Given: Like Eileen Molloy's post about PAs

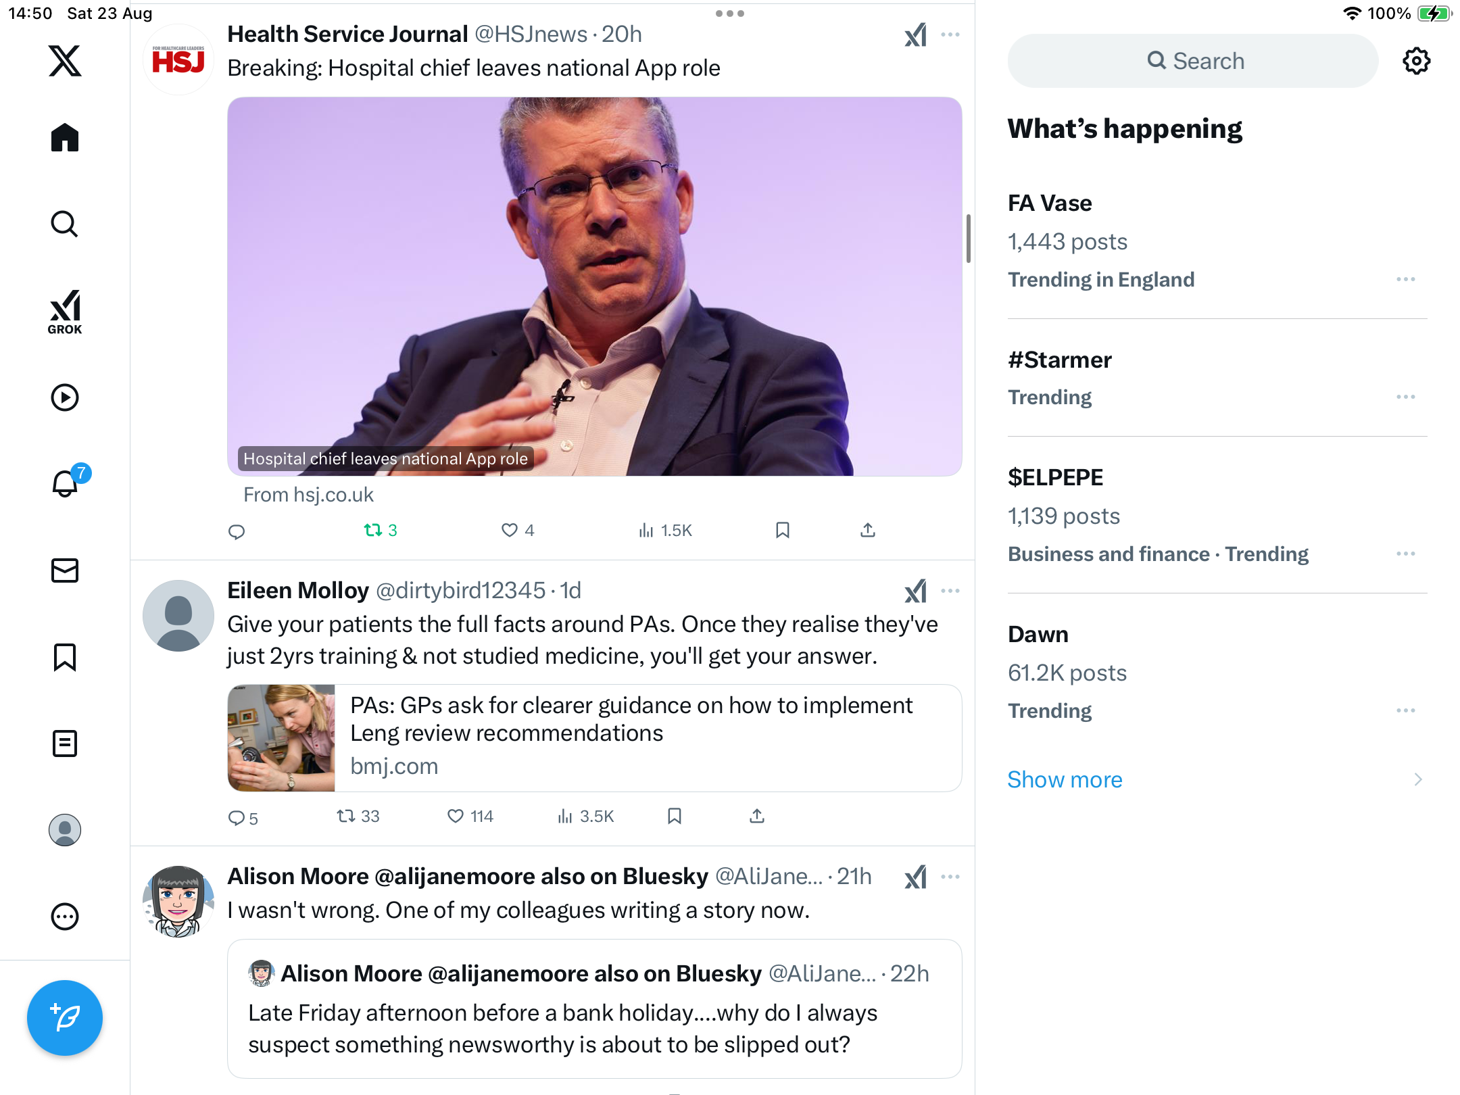Looking at the screenshot, I should point(456,817).
